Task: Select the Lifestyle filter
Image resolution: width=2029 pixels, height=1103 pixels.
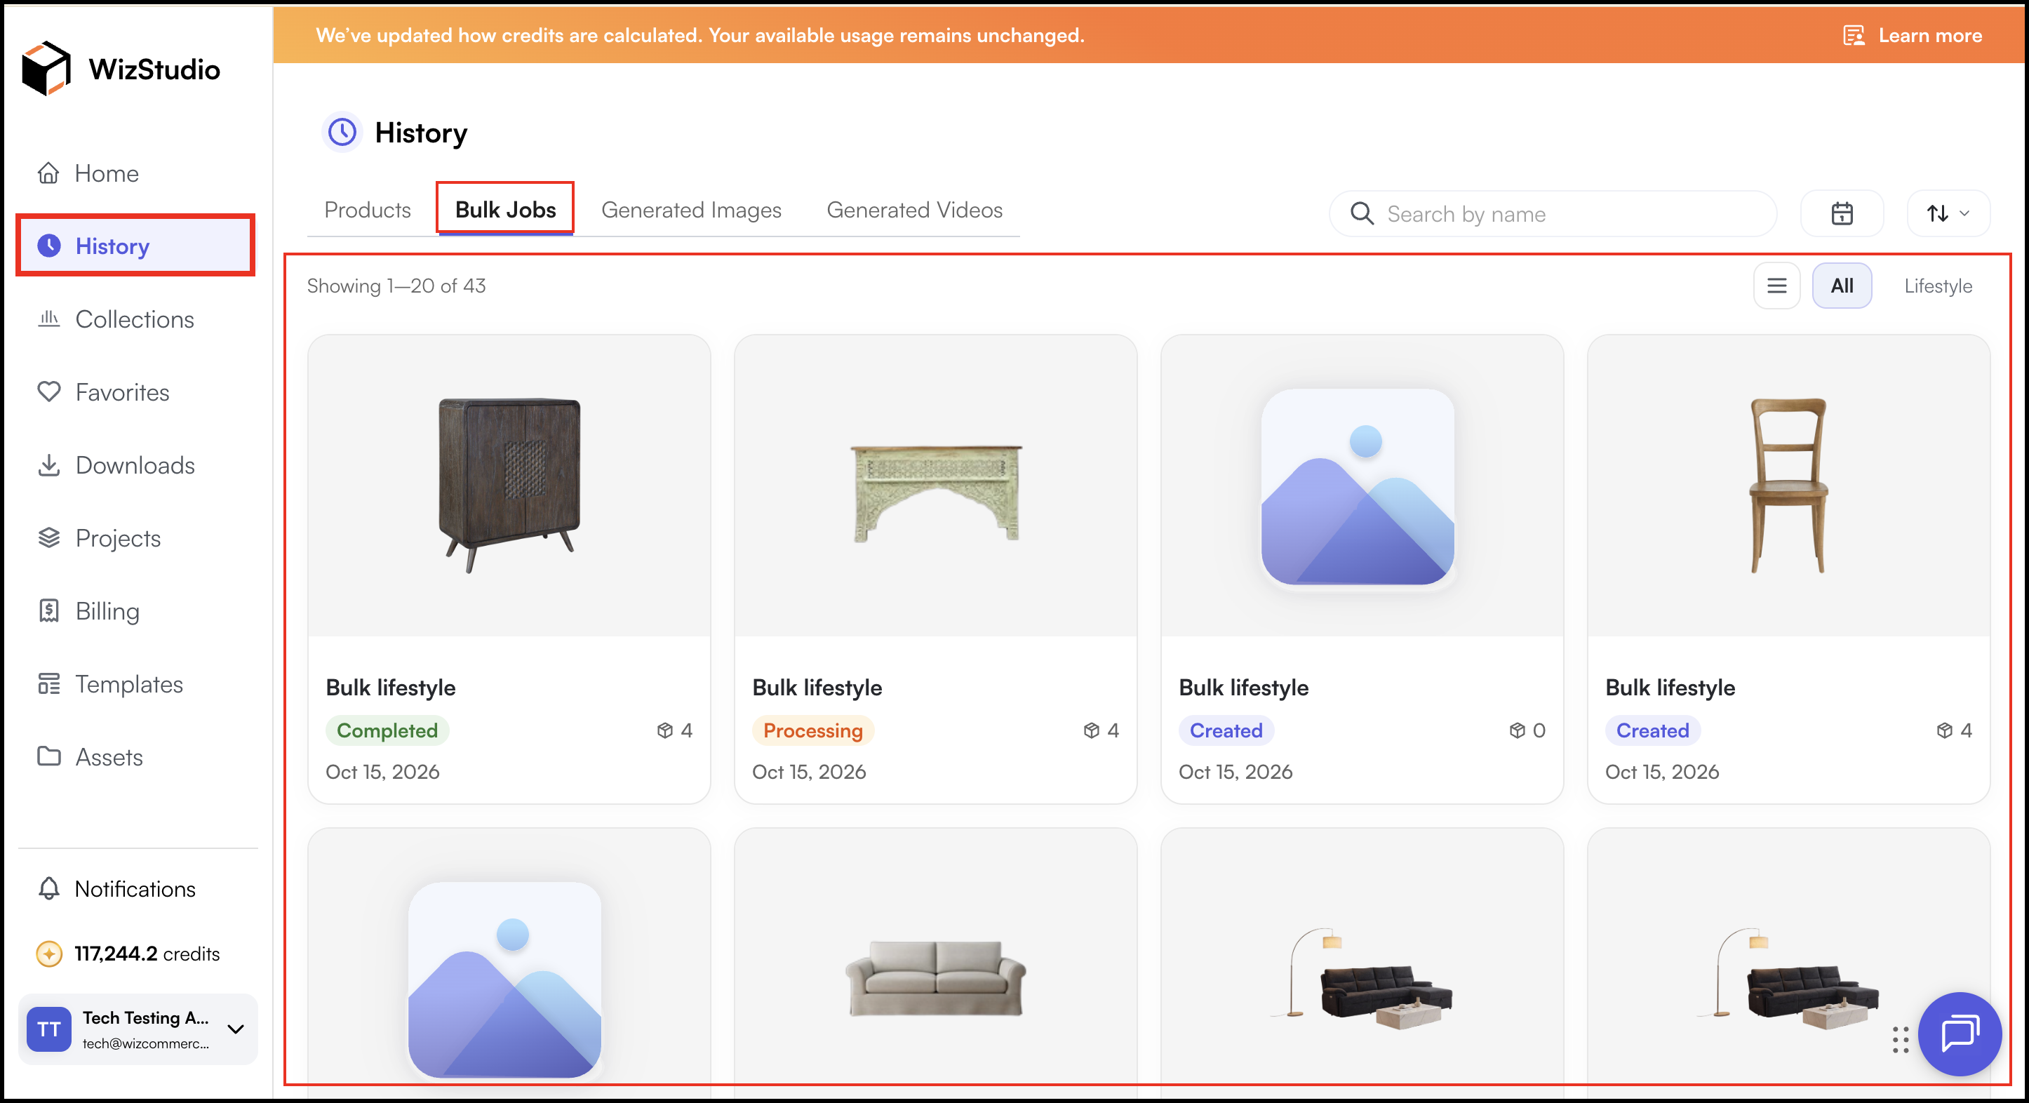Action: [x=1938, y=286]
